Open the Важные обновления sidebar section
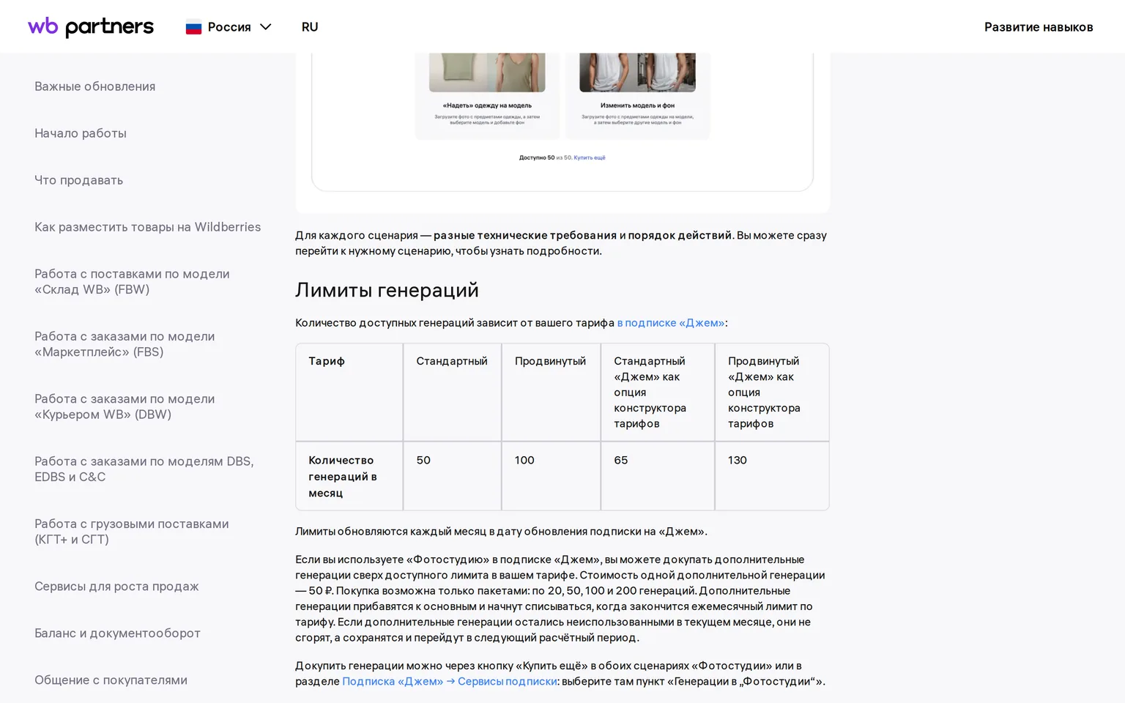1125x703 pixels. (95, 86)
